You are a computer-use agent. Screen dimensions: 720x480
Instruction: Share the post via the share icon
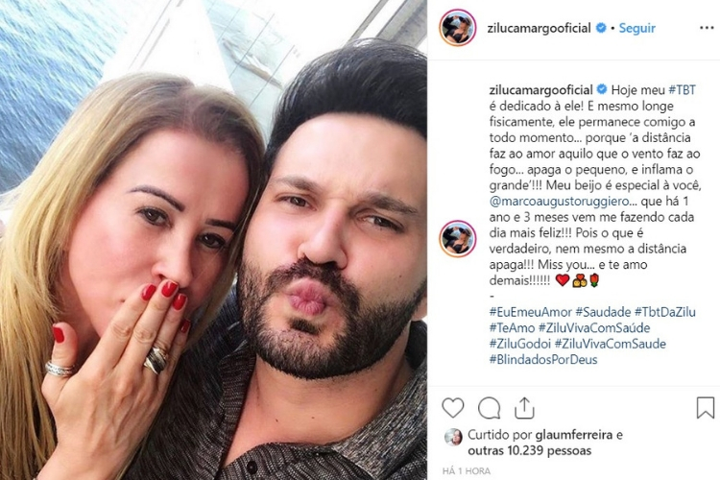[x=524, y=407]
